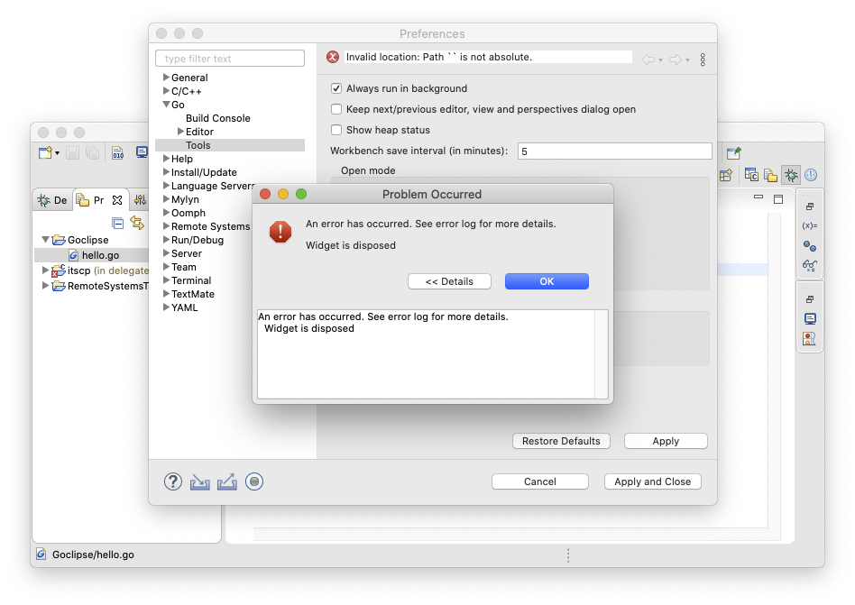The image size is (855, 605).
Task: Enable Show heap status checkbox
Action: tap(336, 130)
